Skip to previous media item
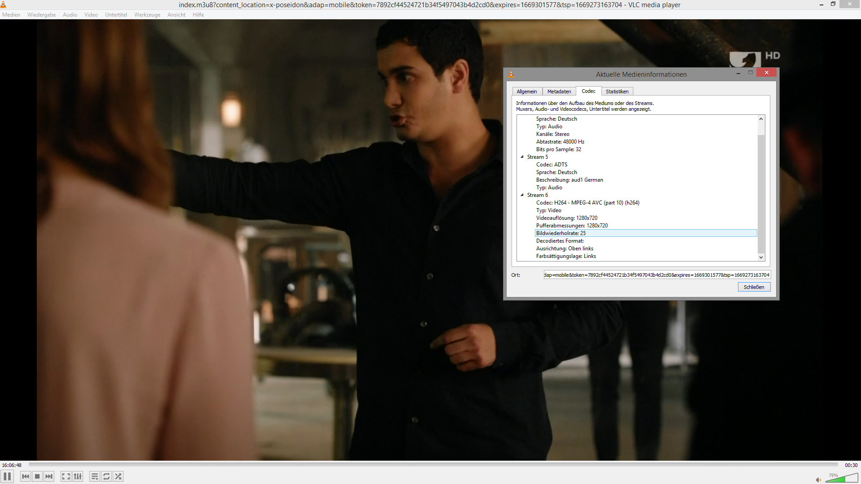Screen dimensions: 861x484 click(26, 476)
